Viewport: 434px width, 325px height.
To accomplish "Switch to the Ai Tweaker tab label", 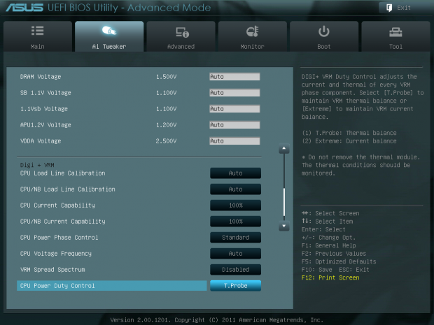I will (109, 47).
